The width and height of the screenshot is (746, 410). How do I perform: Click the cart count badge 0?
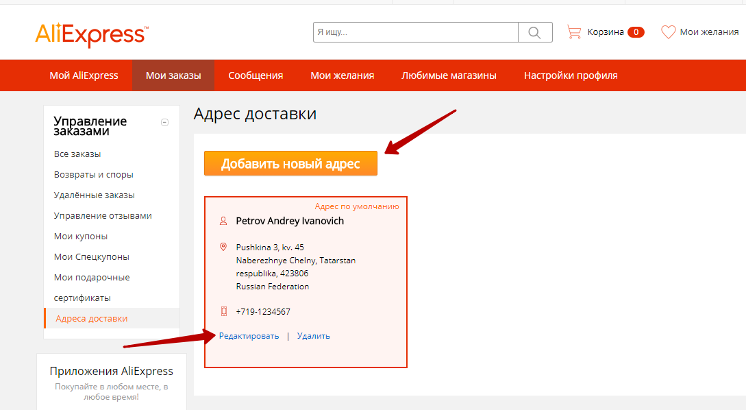636,32
